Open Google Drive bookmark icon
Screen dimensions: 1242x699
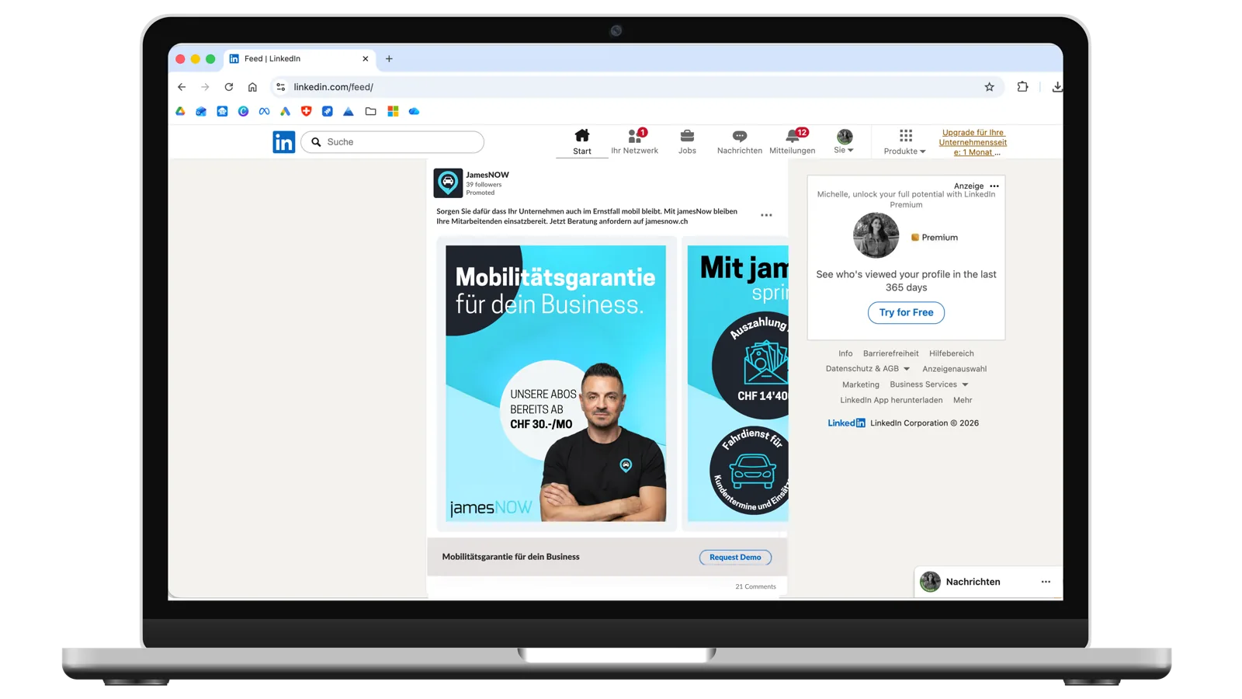(180, 112)
